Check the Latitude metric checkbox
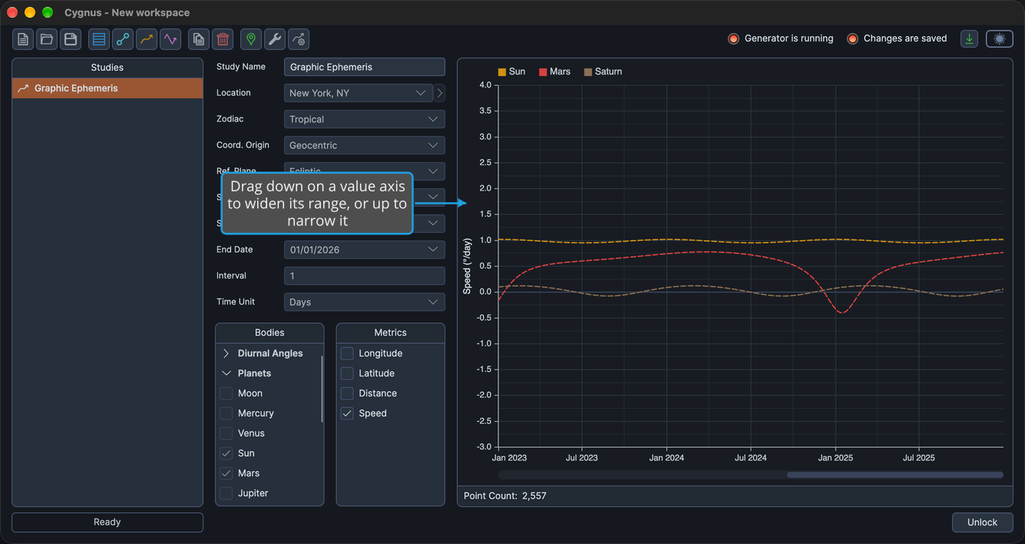Viewport: 1025px width, 544px height. pos(347,373)
